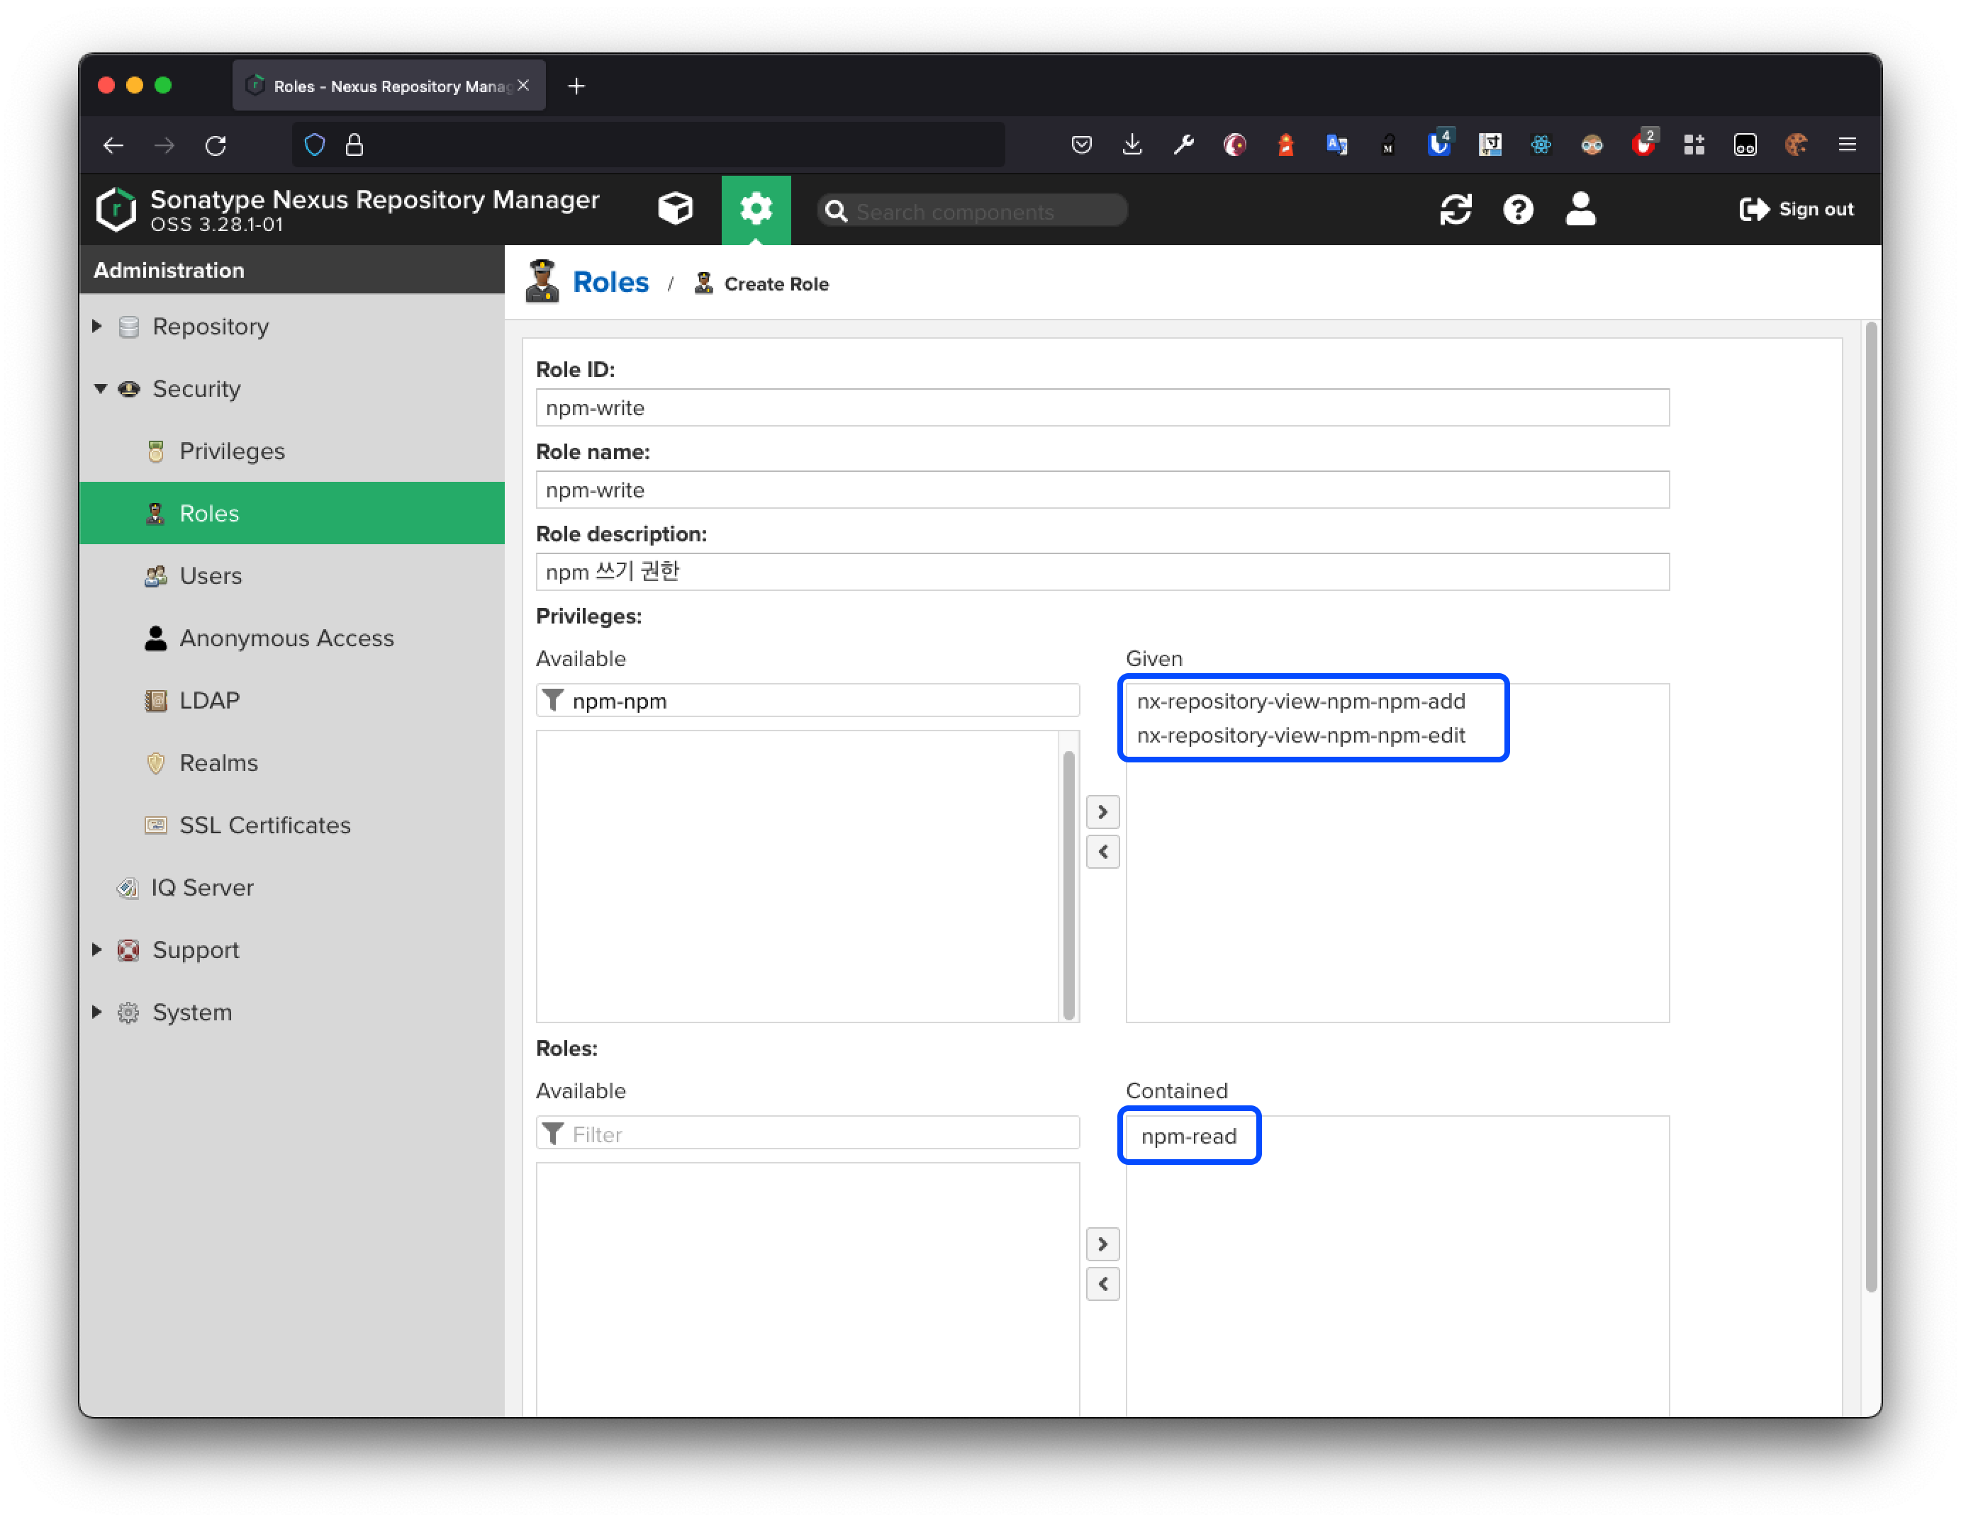Remove privilege from Given with left arrow

tap(1102, 851)
